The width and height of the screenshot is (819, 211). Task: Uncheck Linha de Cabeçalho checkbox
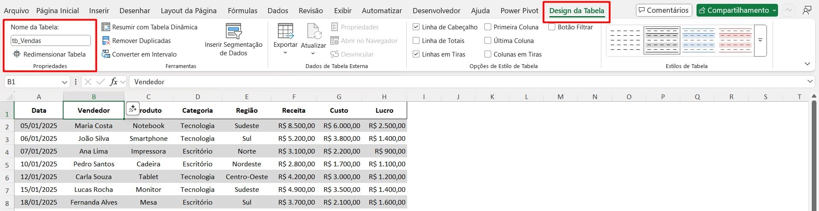pos(416,27)
